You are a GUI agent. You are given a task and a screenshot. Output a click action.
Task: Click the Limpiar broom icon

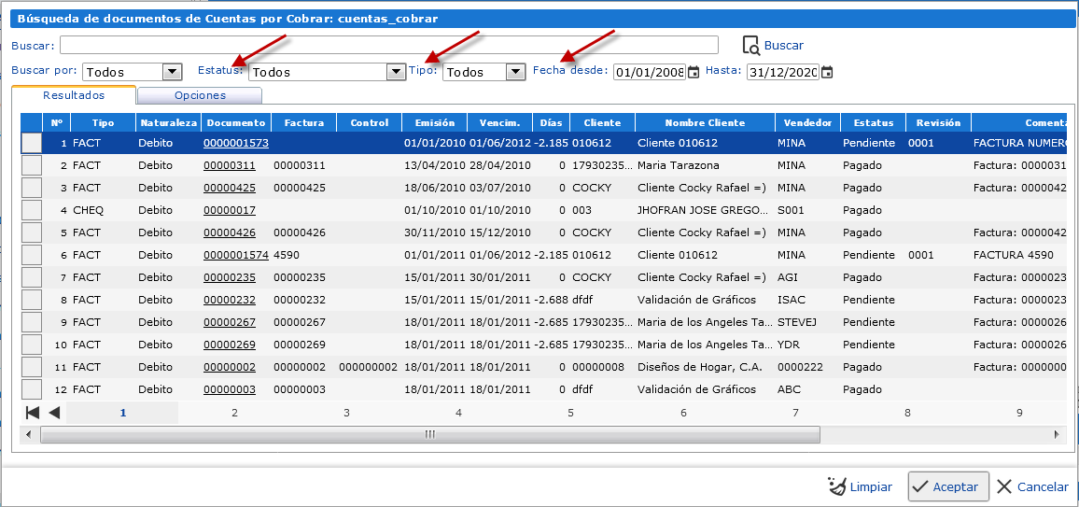(837, 486)
